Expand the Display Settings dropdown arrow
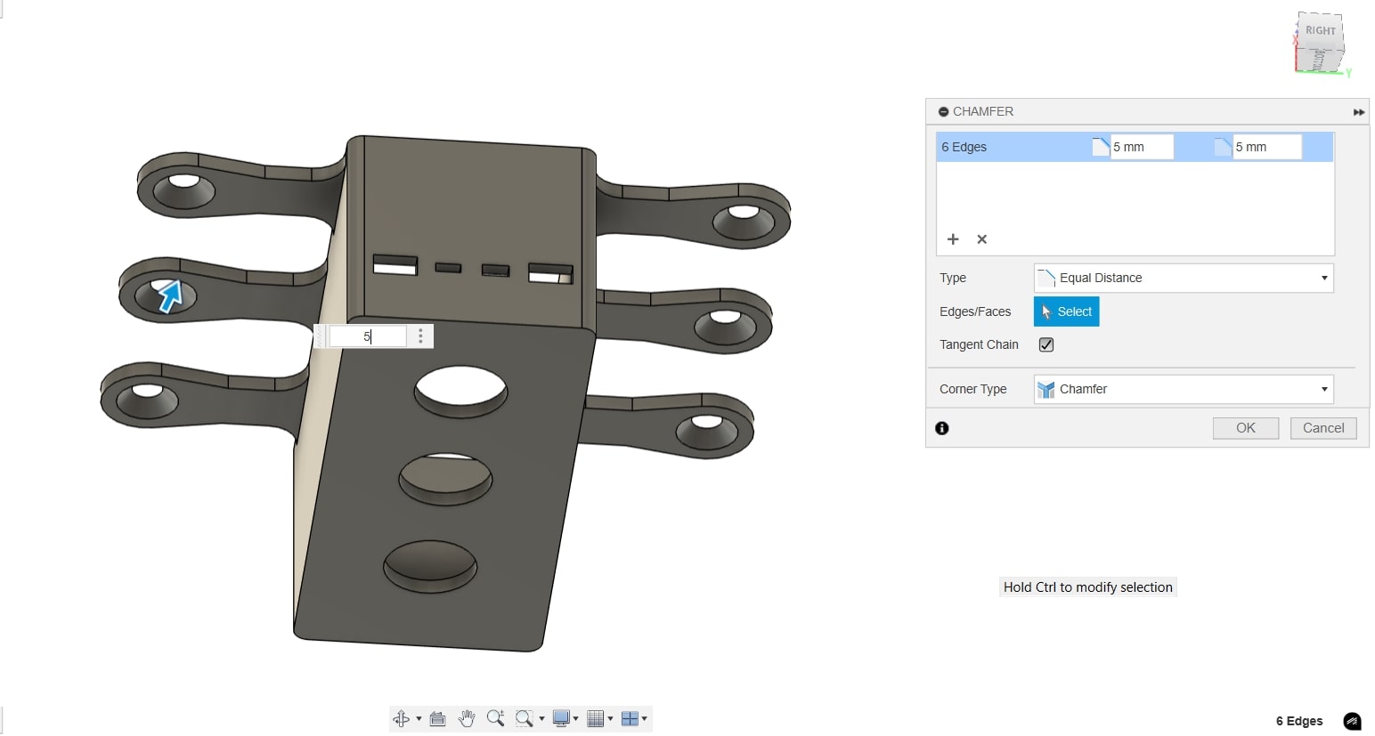This screenshot has height=736, width=1375. click(576, 719)
